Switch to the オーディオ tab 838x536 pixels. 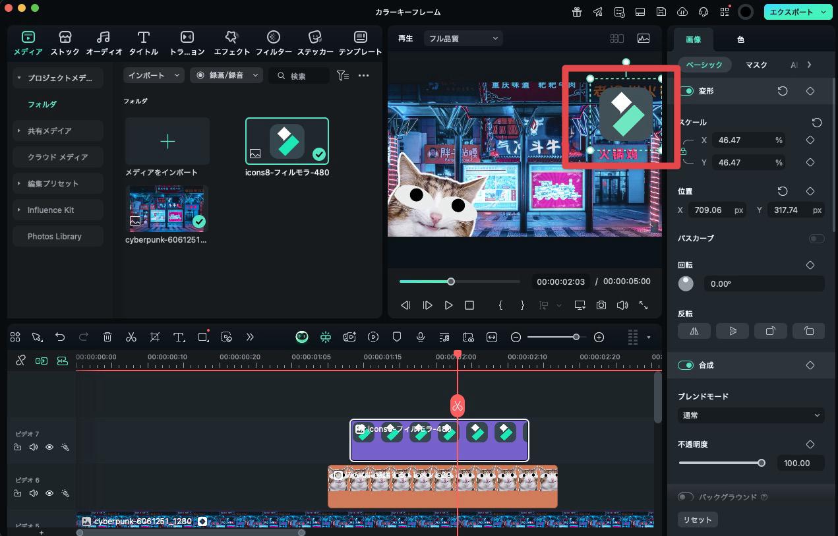tap(104, 43)
